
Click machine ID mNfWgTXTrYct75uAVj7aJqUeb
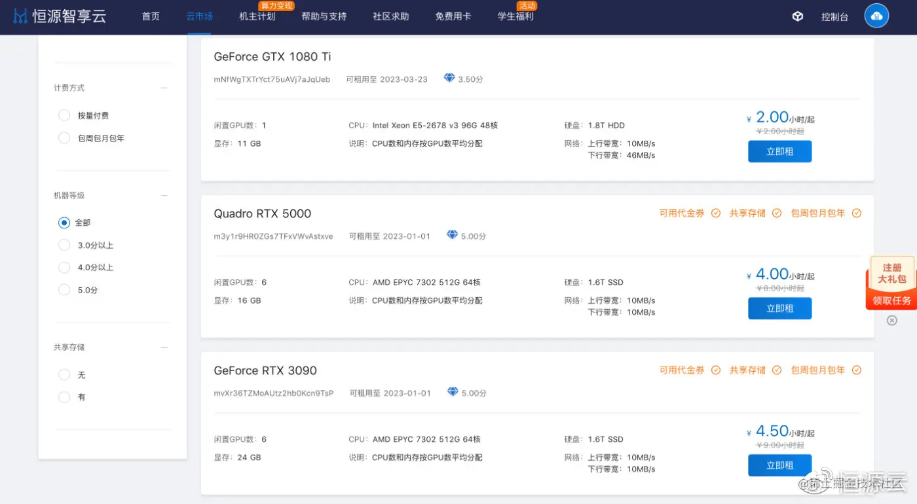coord(272,79)
